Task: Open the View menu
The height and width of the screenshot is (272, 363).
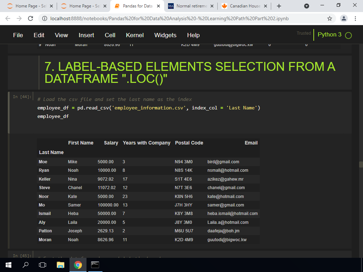Action: (61, 35)
